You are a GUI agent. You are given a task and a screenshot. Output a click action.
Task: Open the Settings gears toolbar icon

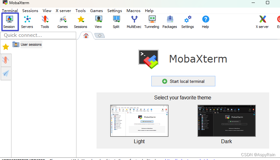[x=188, y=22]
